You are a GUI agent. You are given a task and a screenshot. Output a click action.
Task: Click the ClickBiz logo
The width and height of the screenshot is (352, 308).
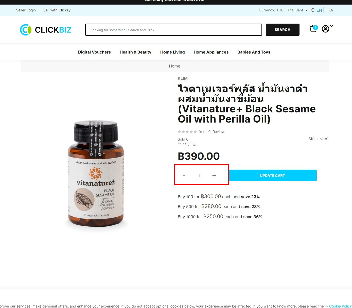(46, 30)
